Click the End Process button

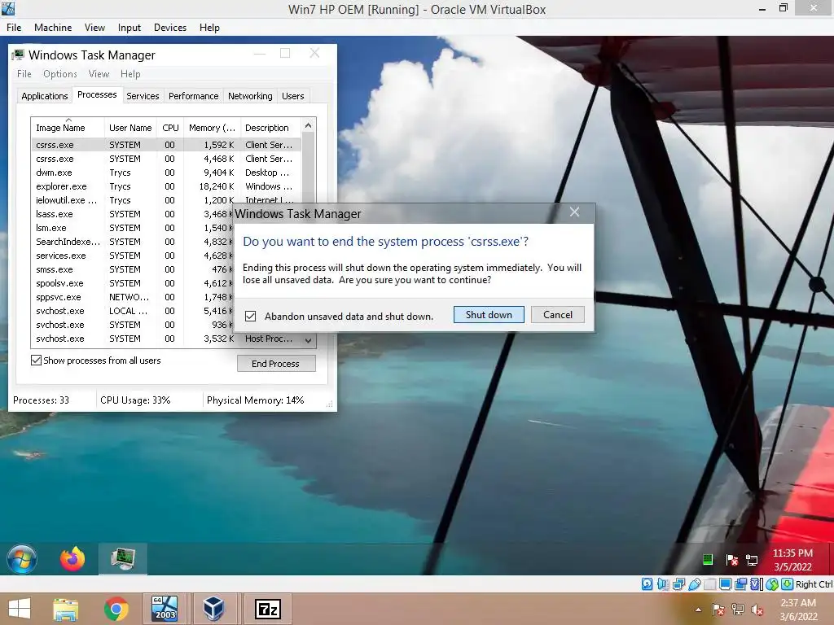tap(276, 364)
